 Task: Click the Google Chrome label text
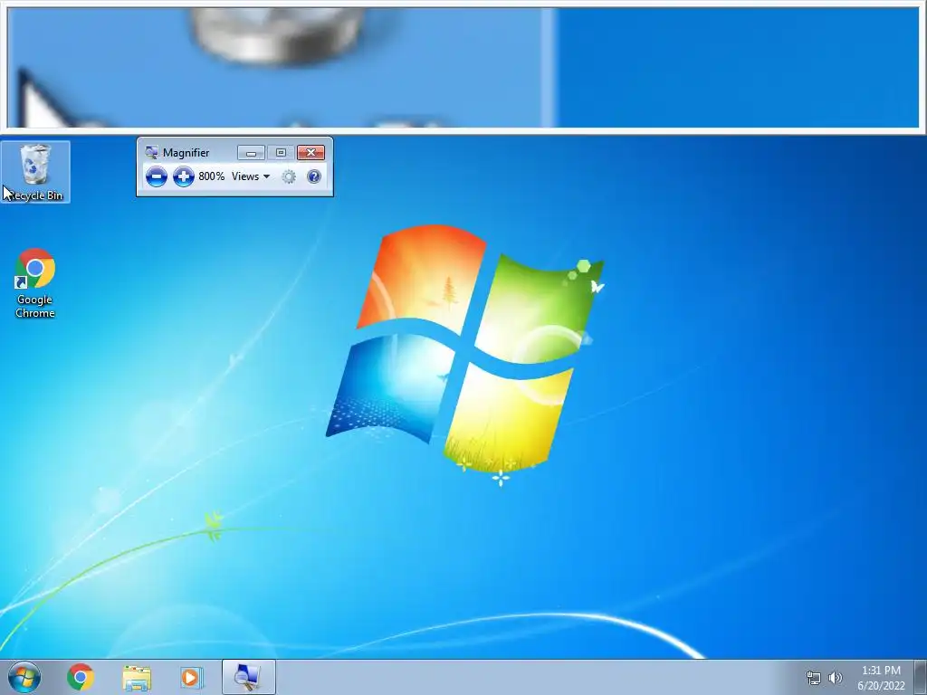point(35,306)
